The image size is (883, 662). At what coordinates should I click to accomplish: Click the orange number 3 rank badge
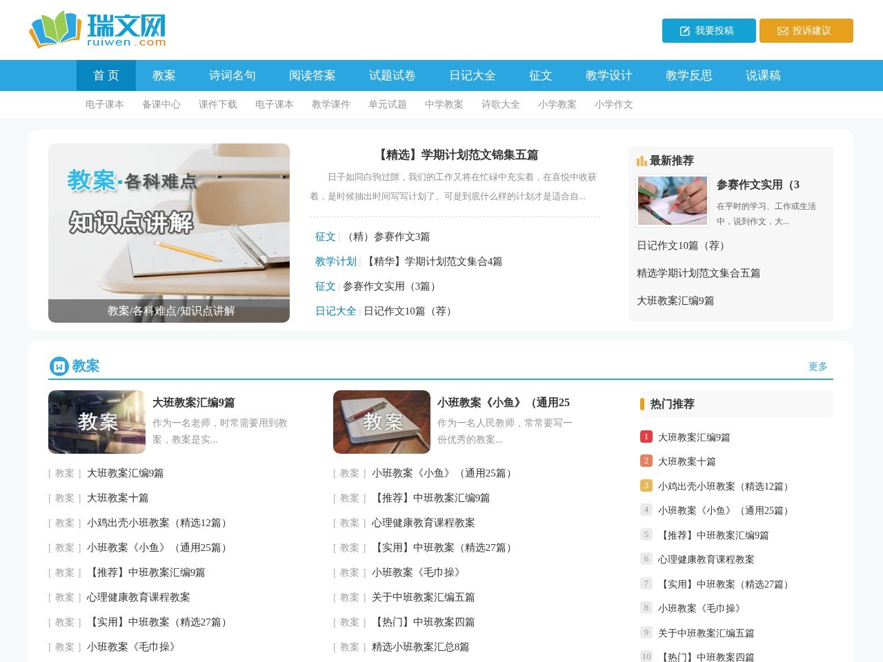tap(646, 485)
